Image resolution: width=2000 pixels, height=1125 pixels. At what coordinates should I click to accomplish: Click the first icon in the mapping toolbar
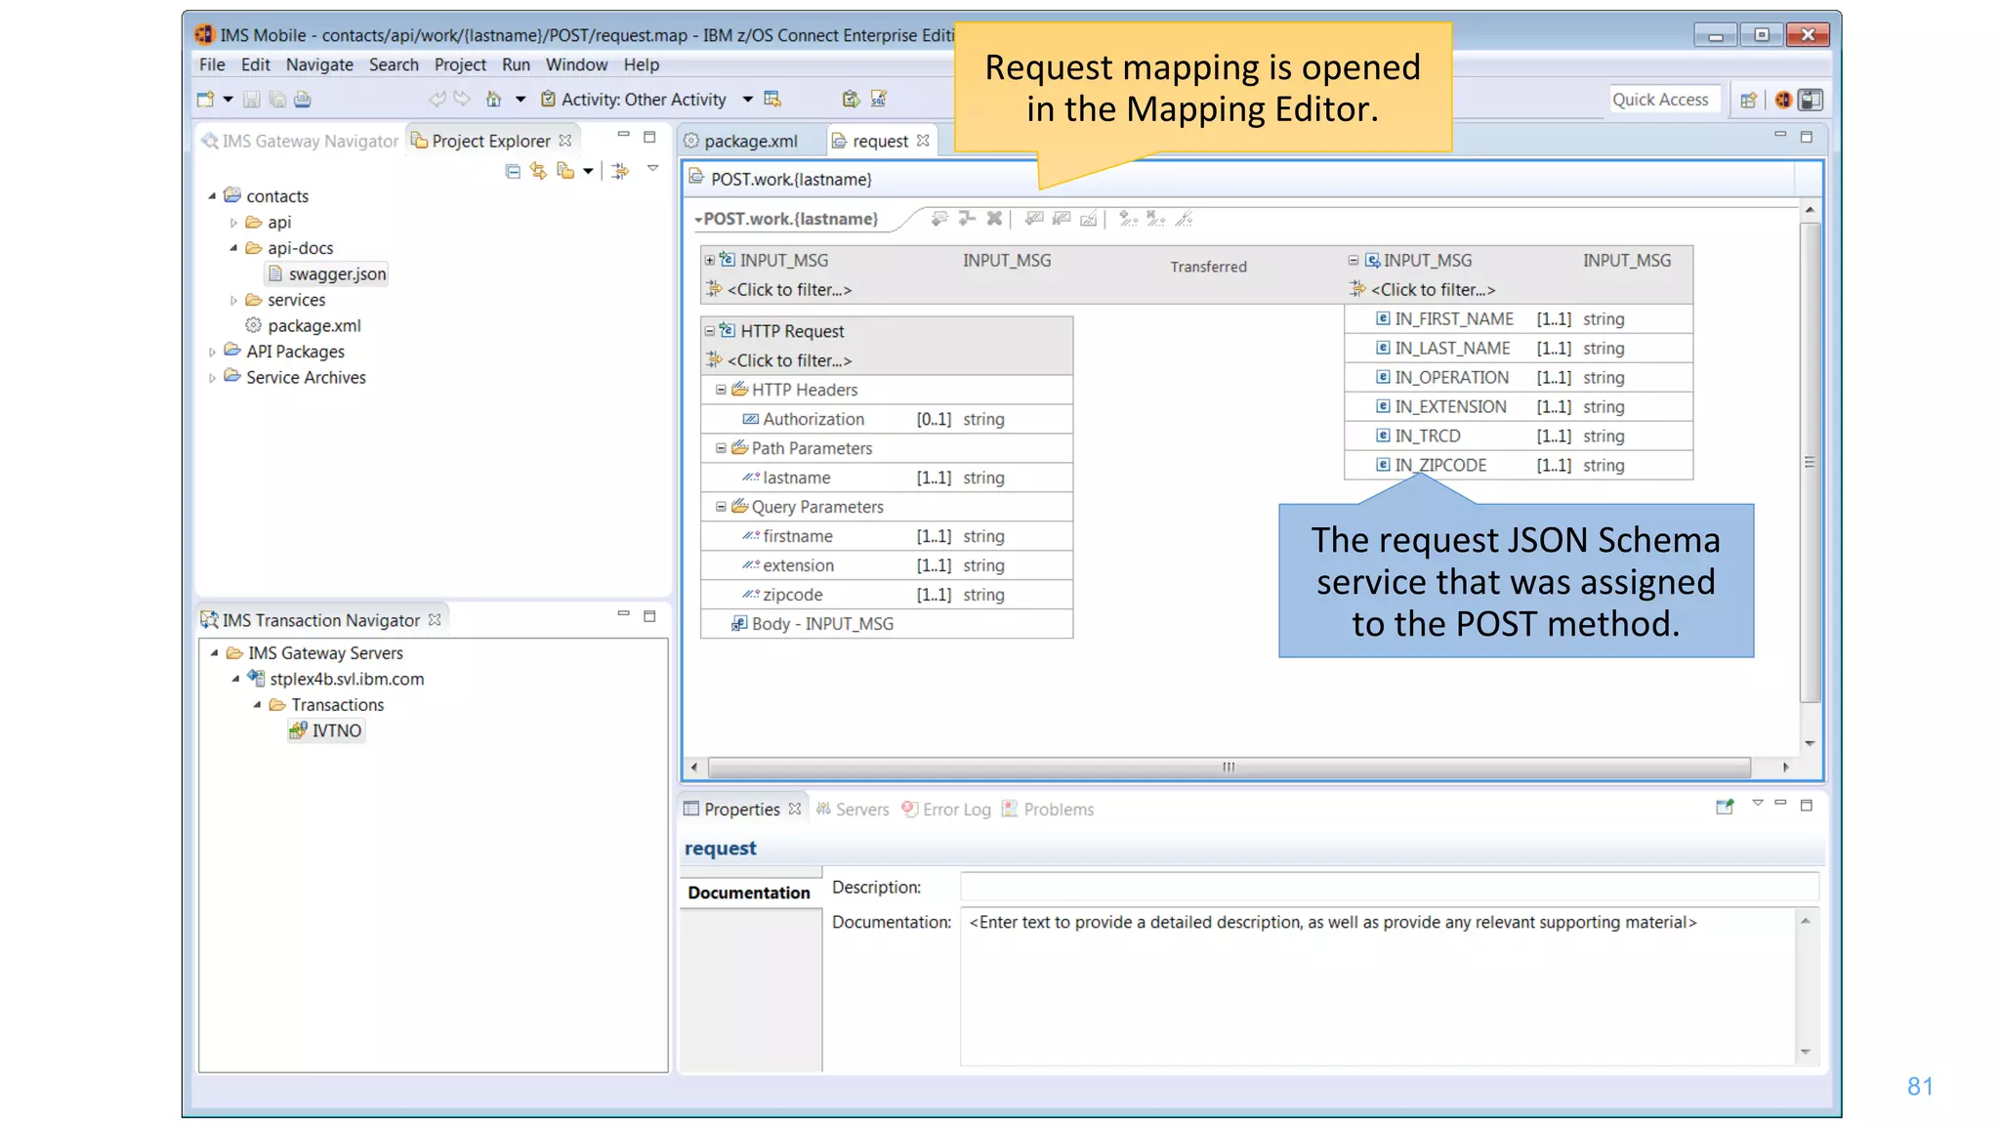point(939,218)
